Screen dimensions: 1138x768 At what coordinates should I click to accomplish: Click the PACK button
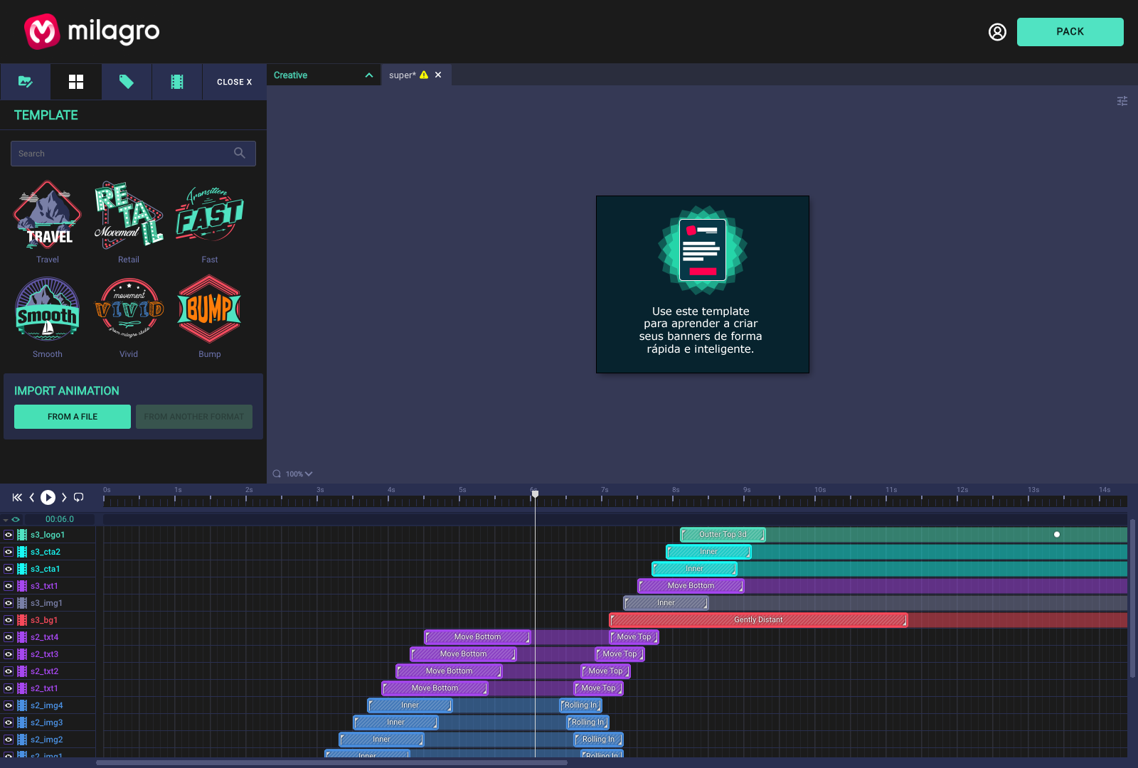[x=1070, y=32]
